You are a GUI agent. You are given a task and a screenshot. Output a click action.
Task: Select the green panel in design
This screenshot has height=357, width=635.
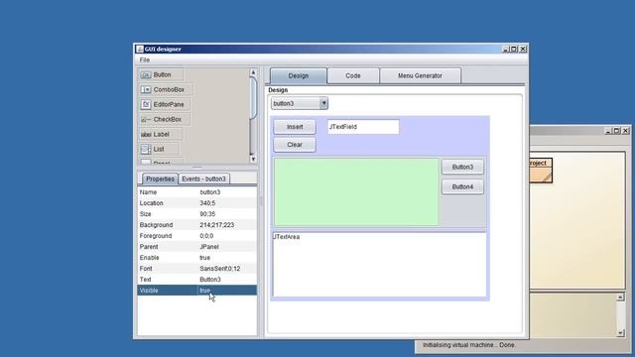[x=356, y=191]
